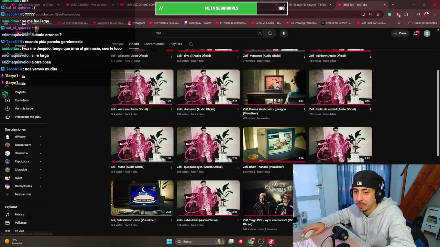Play the g wagon (Visualizer) thumbnail
Viewport: 440px width, 247px height.
tap(274, 87)
